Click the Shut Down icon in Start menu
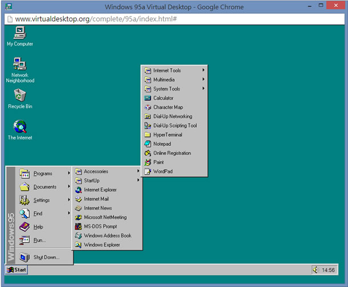 [x=25, y=257]
